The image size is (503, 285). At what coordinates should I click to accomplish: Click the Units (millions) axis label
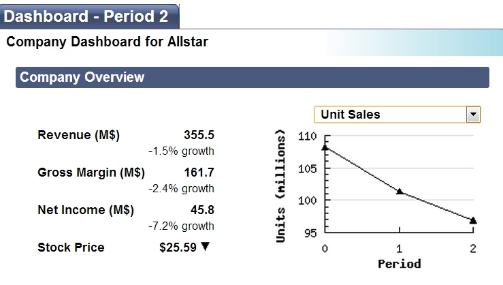[280, 186]
